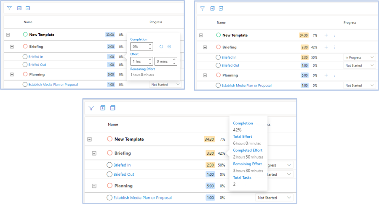Click the 42% Briefing progress in bottom panel
This screenshot has height=204, width=379.
[x=221, y=153]
